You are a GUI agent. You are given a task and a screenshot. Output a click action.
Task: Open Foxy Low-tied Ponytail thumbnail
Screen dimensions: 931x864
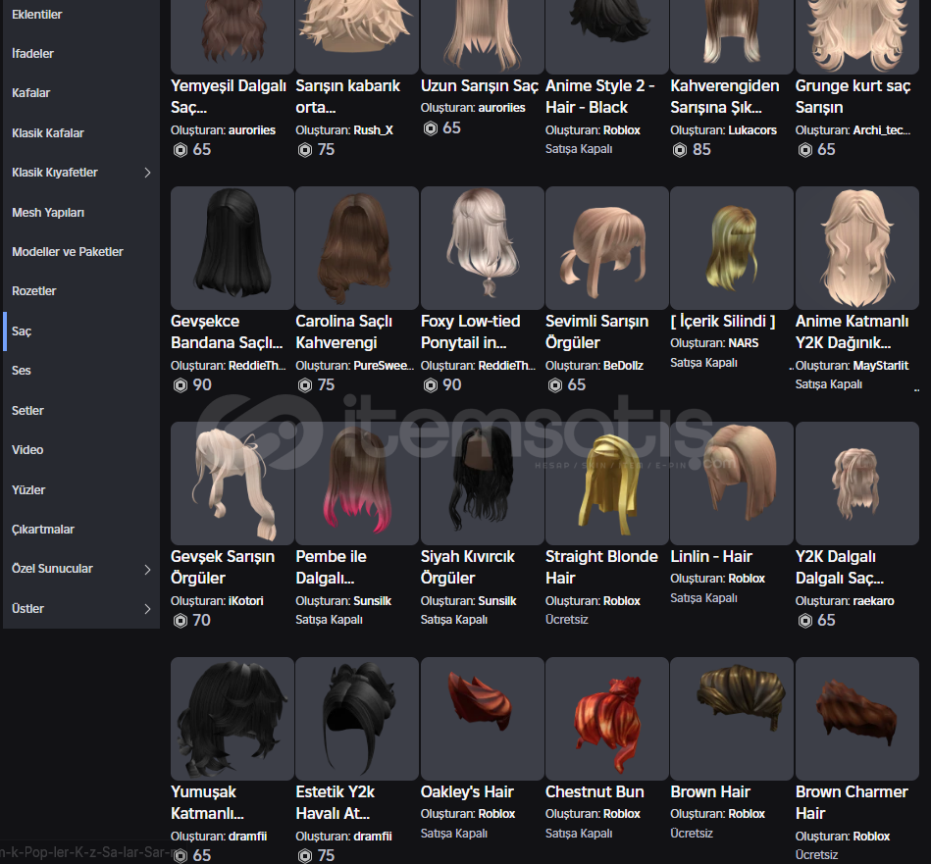tap(482, 248)
